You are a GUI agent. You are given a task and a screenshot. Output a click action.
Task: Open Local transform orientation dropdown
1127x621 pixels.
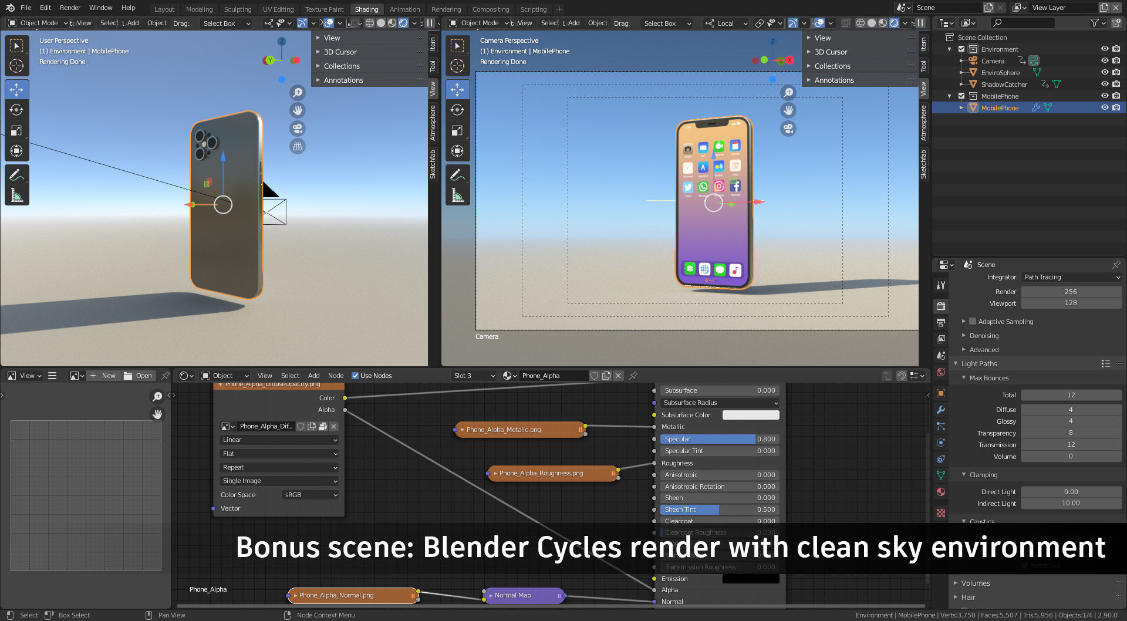pyautogui.click(x=727, y=23)
